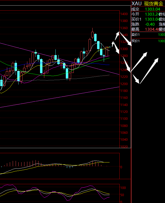
Task: Select the 现货黄金 instrument name
Action: (x=154, y=4)
